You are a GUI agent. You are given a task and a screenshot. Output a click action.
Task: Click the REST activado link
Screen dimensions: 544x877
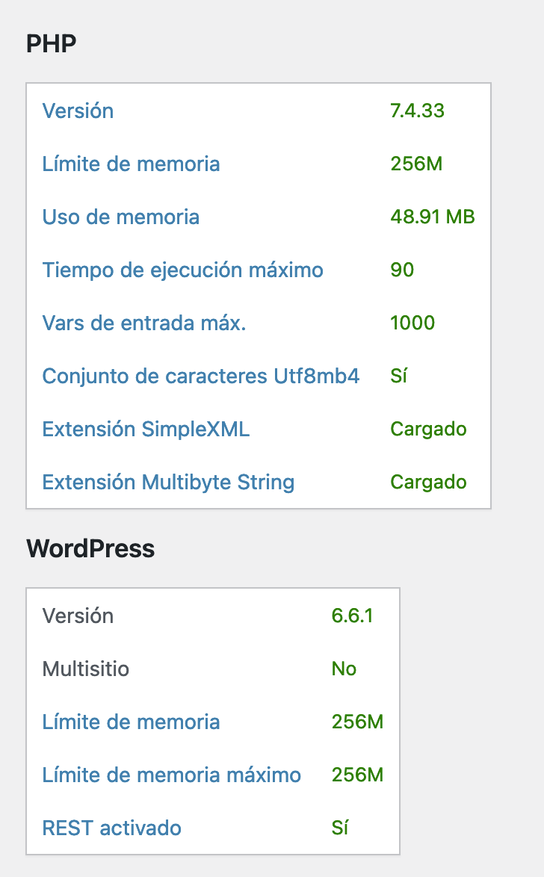tap(112, 828)
